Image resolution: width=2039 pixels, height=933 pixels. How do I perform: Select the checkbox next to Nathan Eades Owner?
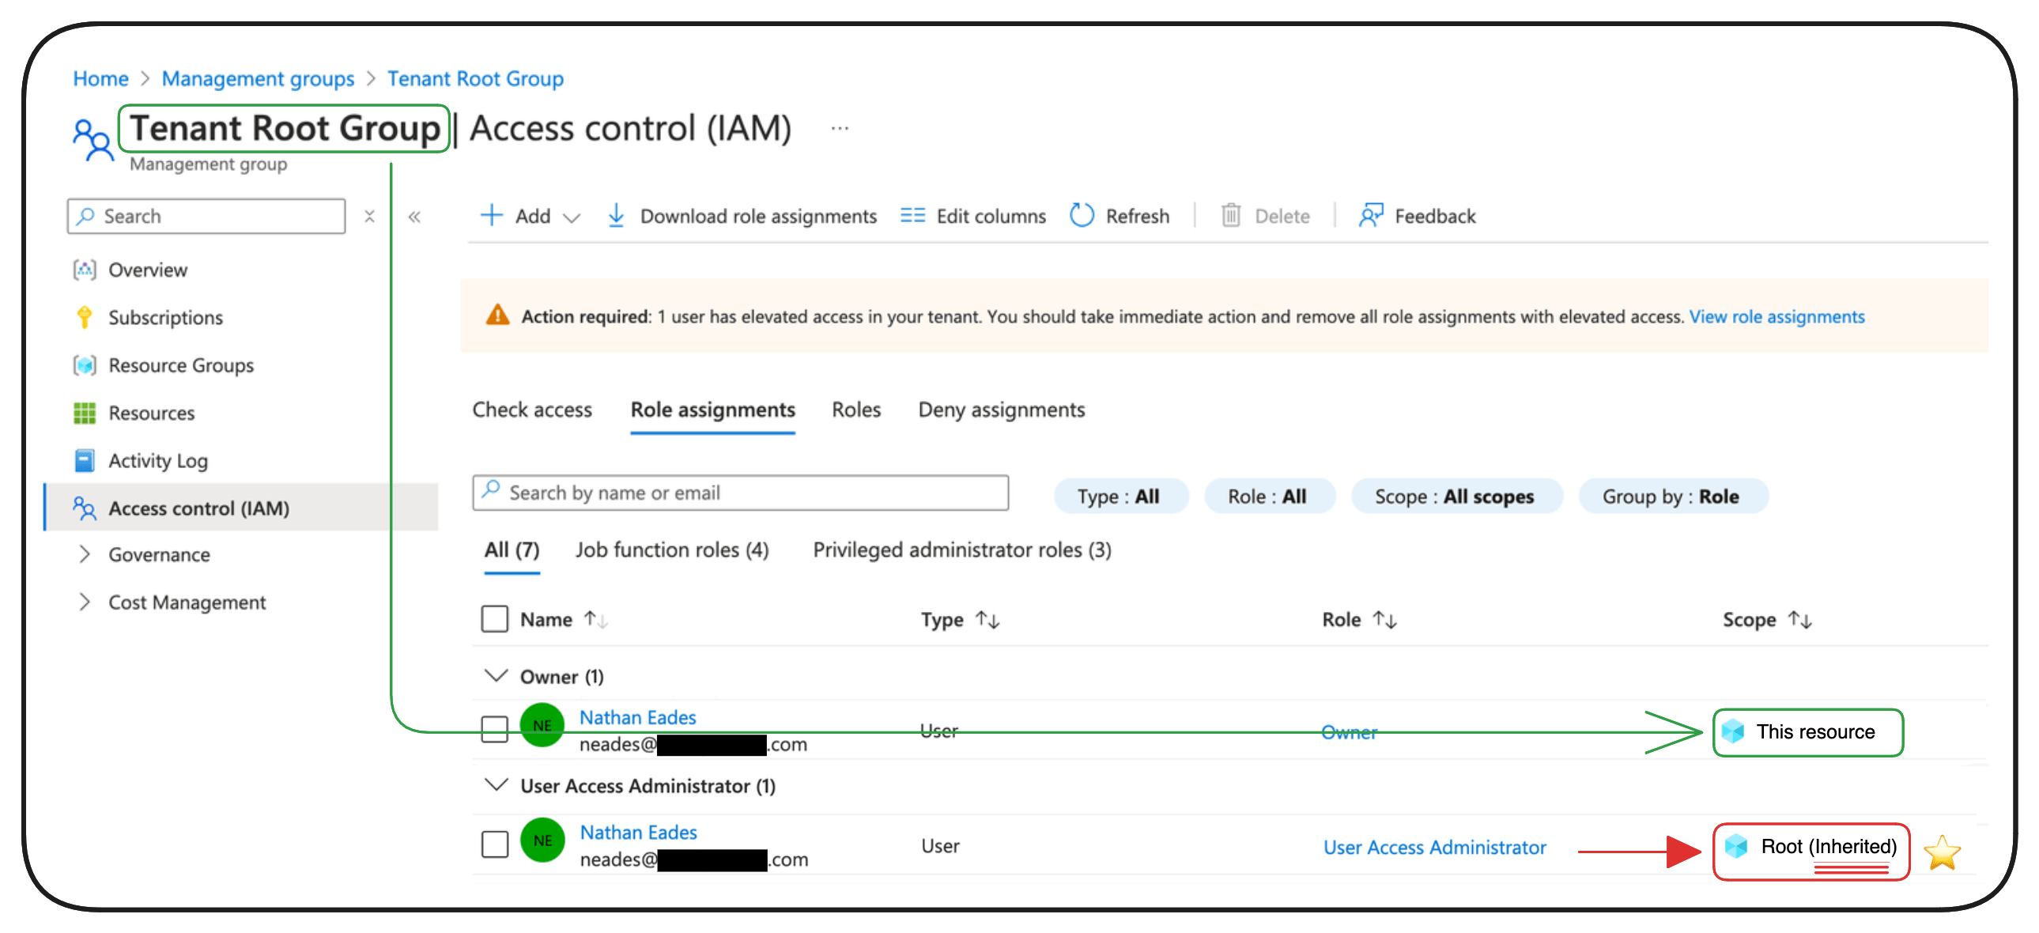click(x=494, y=729)
